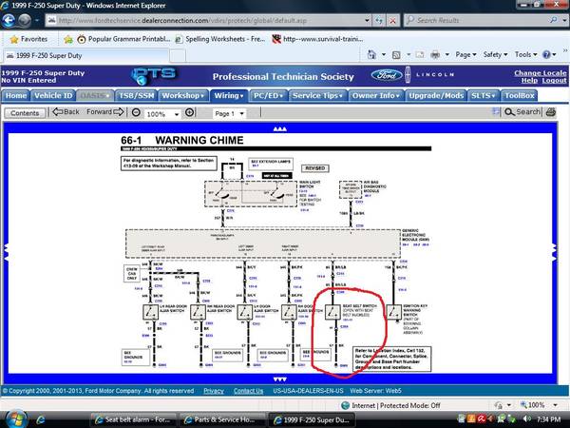Viewport: 570px width, 428px height.
Task: Open the PC/ED tab menu
Action: (268, 96)
